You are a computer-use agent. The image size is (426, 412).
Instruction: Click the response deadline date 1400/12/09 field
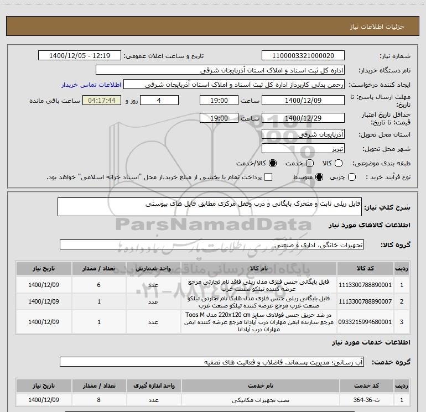(303, 101)
